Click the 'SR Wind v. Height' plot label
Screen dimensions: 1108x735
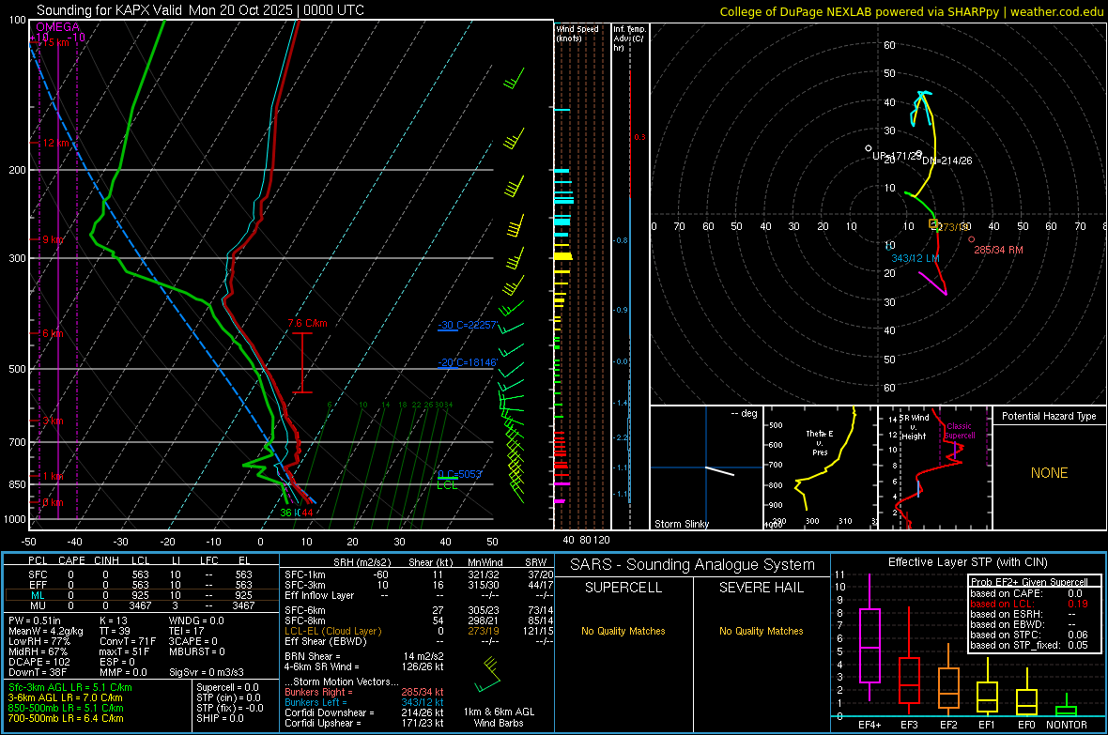(915, 427)
